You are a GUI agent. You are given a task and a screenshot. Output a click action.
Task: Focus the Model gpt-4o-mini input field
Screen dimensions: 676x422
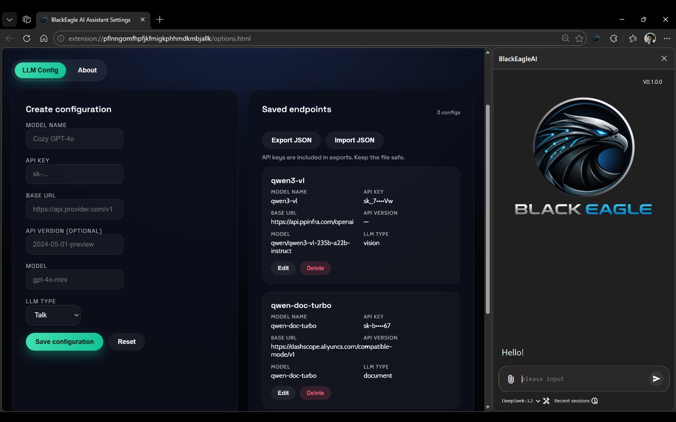coord(74,280)
